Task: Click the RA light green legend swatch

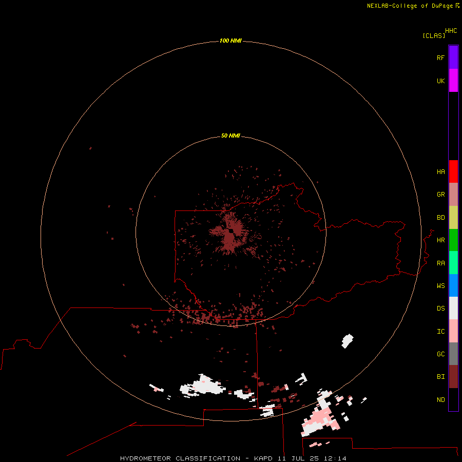Action: [453, 263]
